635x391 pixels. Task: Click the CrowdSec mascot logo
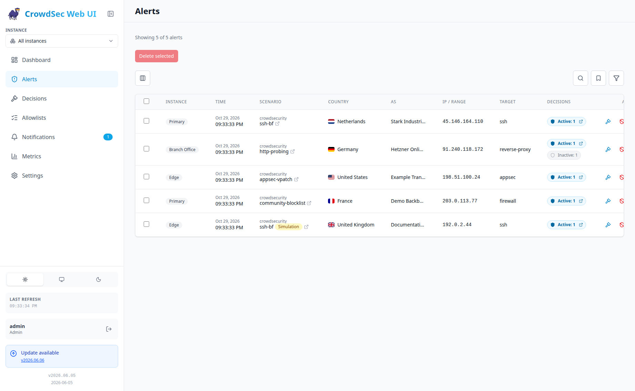click(x=14, y=14)
